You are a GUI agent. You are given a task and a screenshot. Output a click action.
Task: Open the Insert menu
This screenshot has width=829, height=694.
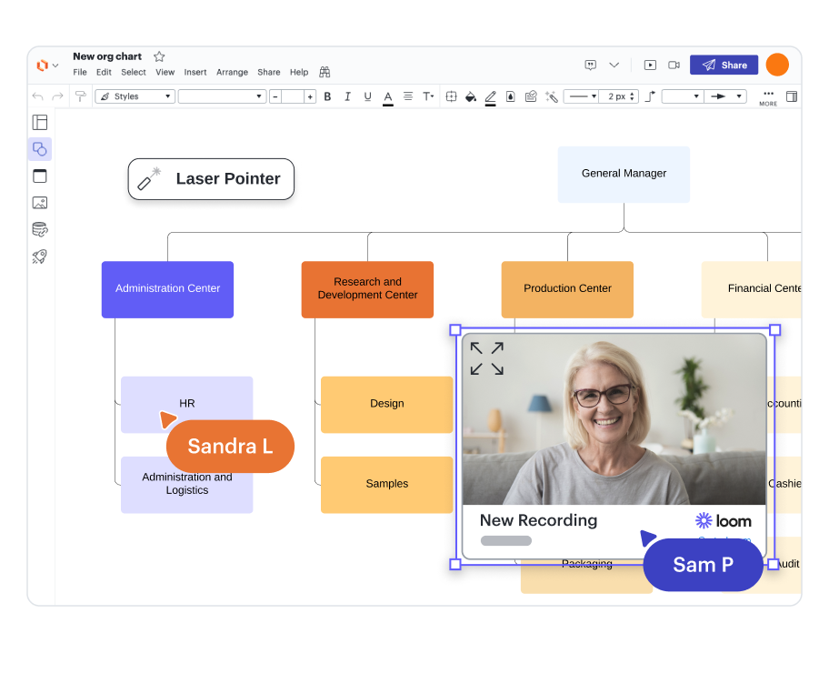coord(195,73)
